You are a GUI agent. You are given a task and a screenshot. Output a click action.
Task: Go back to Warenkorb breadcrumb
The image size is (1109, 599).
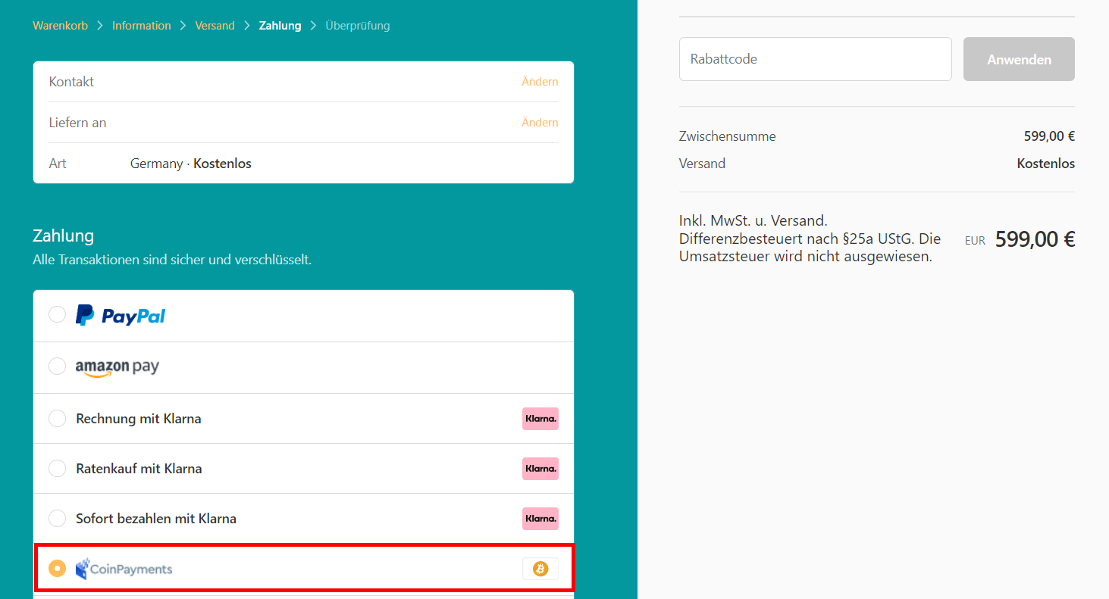[x=61, y=26]
